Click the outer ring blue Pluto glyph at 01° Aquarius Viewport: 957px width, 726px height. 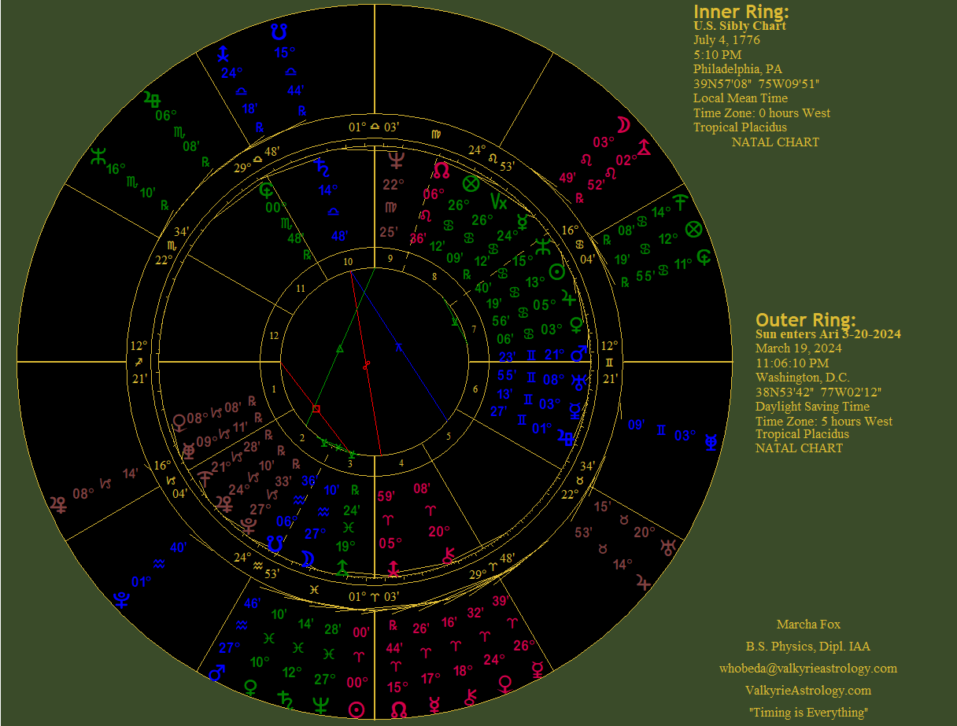coord(122,601)
